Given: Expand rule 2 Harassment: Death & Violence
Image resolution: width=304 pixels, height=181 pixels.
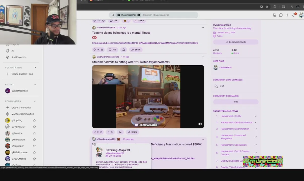Looking at the screenshot, I should [x=255, y=122].
